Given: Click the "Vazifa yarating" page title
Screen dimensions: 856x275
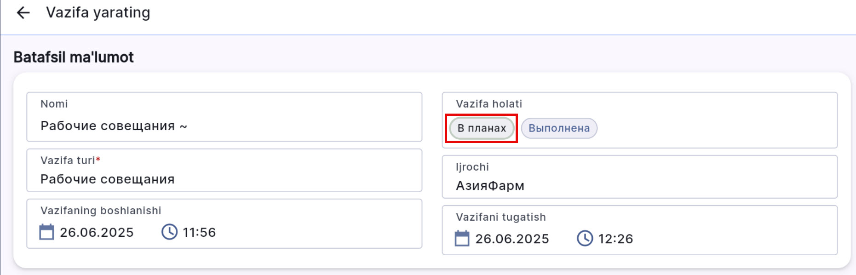Looking at the screenshot, I should (98, 13).
